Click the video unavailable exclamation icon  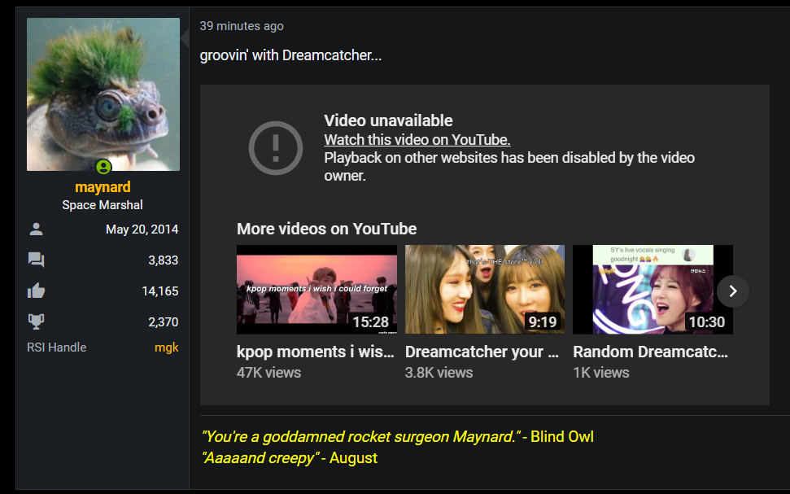(275, 147)
